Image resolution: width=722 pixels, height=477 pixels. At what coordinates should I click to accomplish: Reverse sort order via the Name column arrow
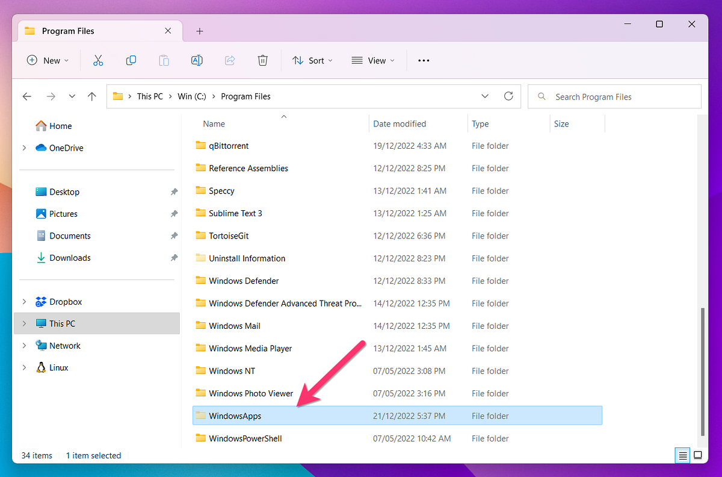click(x=283, y=117)
